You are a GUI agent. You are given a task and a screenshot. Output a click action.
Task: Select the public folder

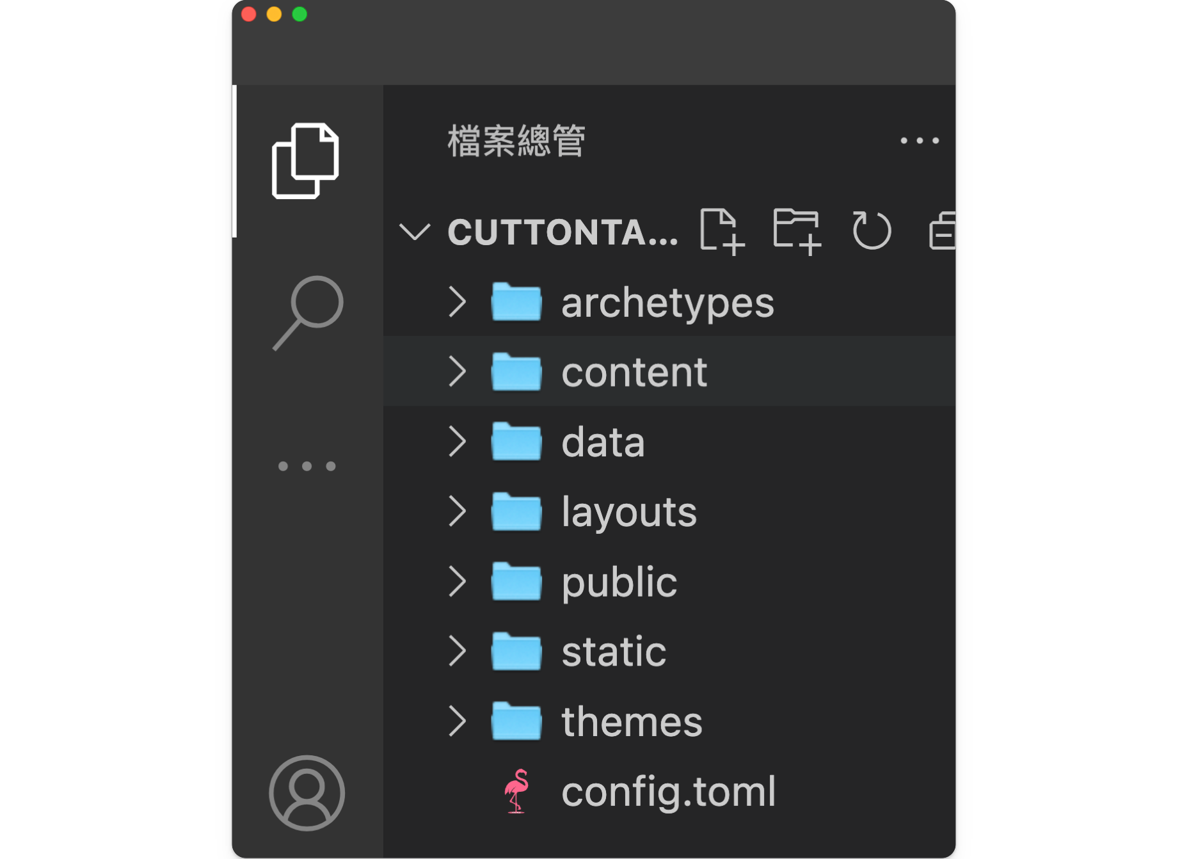coord(619,582)
